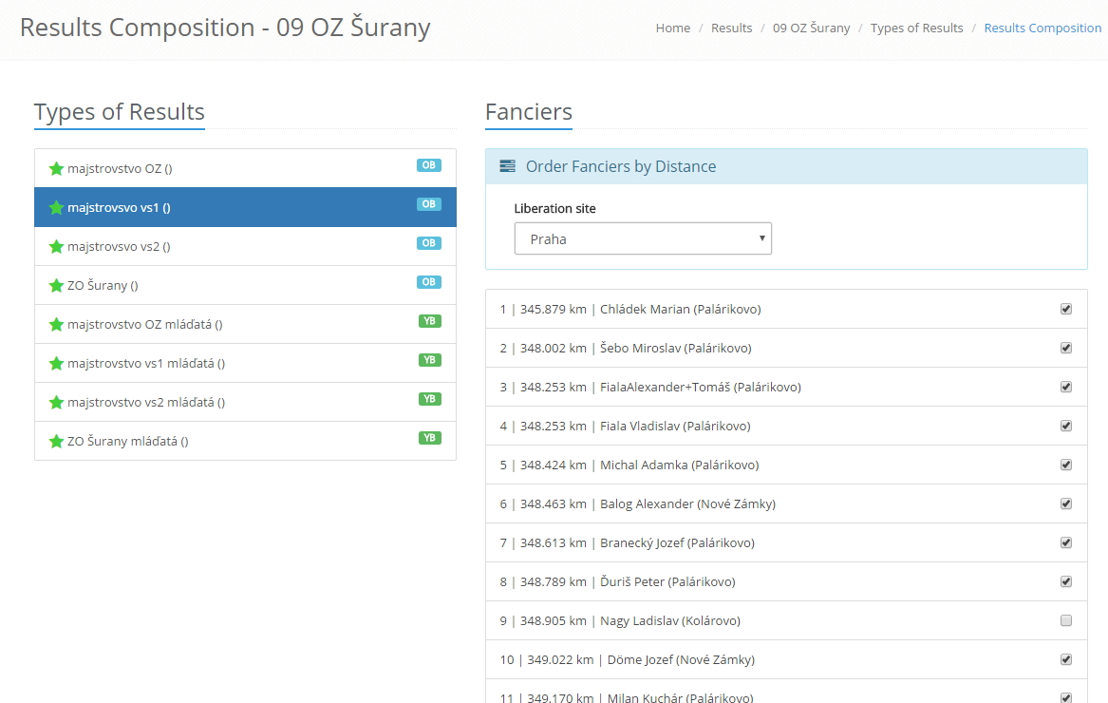Uncheck Balog Alexander's checkbox
The width and height of the screenshot is (1108, 703).
pos(1065,503)
